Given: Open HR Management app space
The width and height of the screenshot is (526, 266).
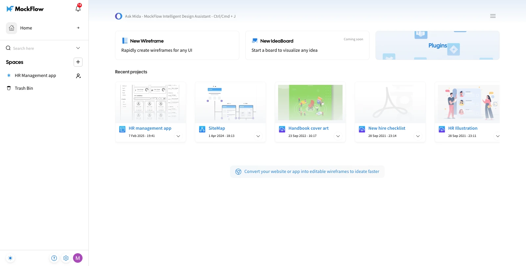Looking at the screenshot, I should [35, 75].
